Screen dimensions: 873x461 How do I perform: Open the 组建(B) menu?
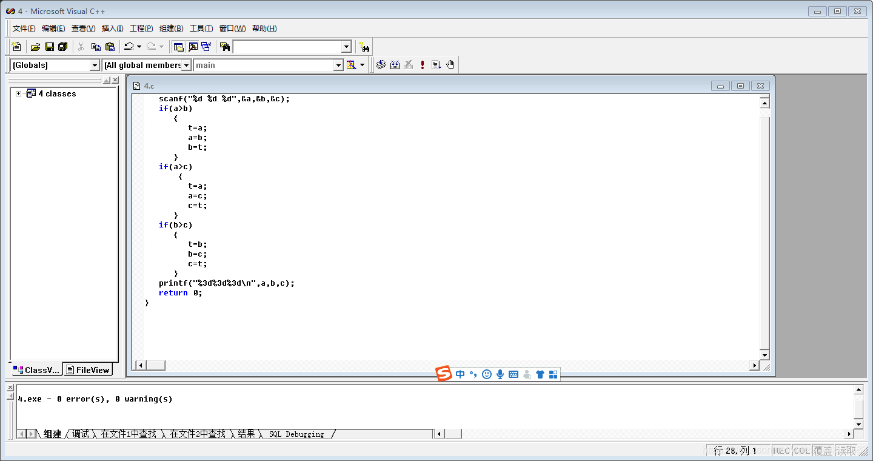point(171,29)
